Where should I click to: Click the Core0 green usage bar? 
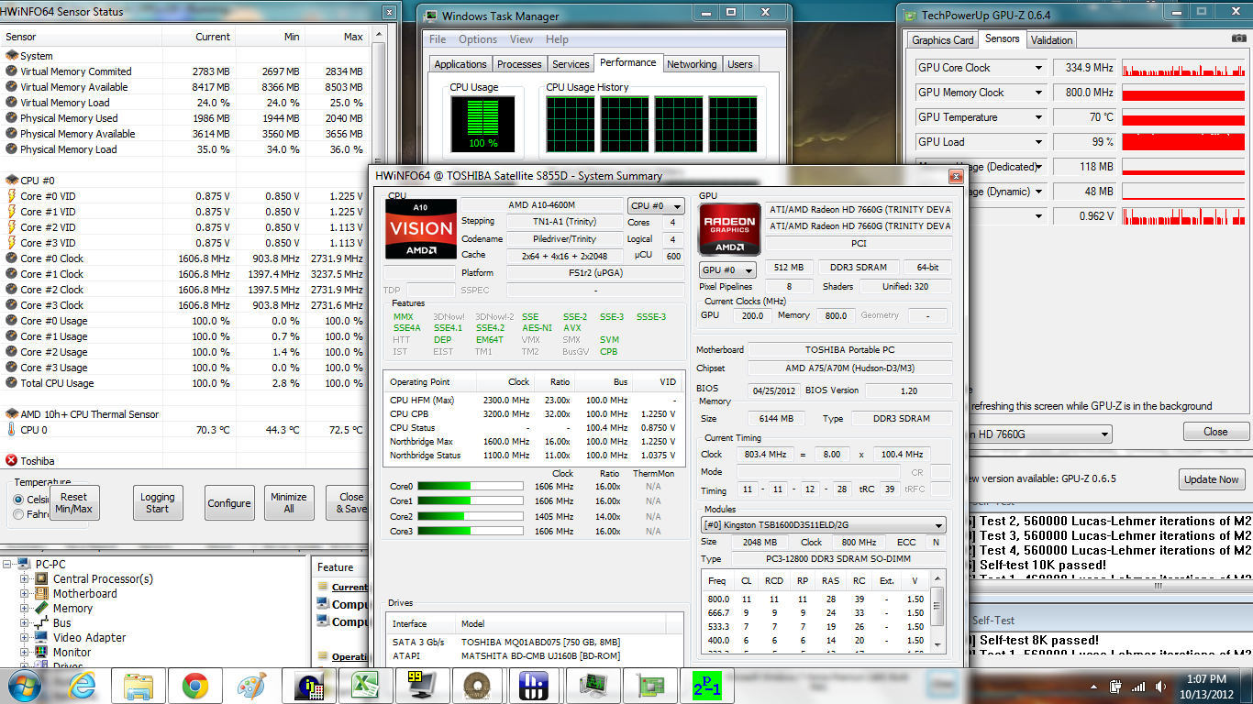[x=471, y=487]
